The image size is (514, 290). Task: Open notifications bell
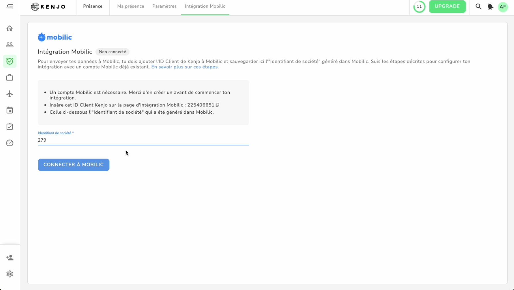[x=490, y=7]
